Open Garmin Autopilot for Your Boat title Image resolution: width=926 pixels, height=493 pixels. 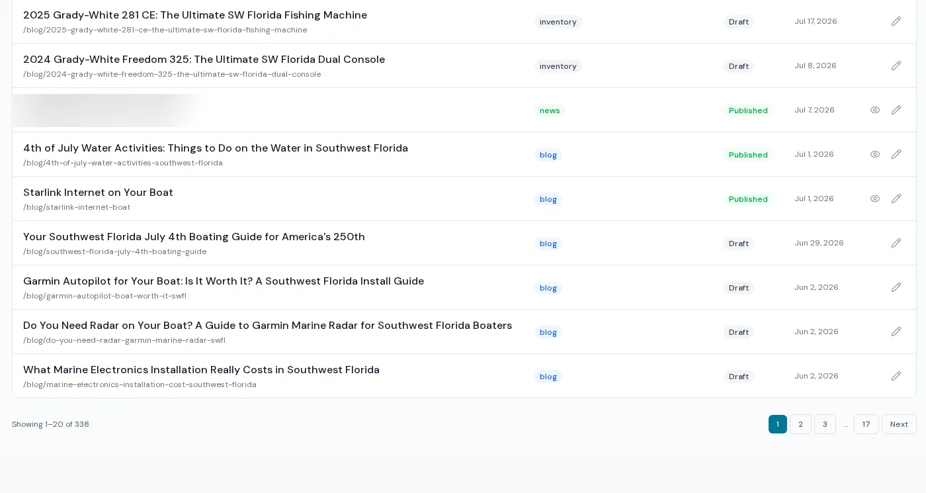(x=224, y=281)
